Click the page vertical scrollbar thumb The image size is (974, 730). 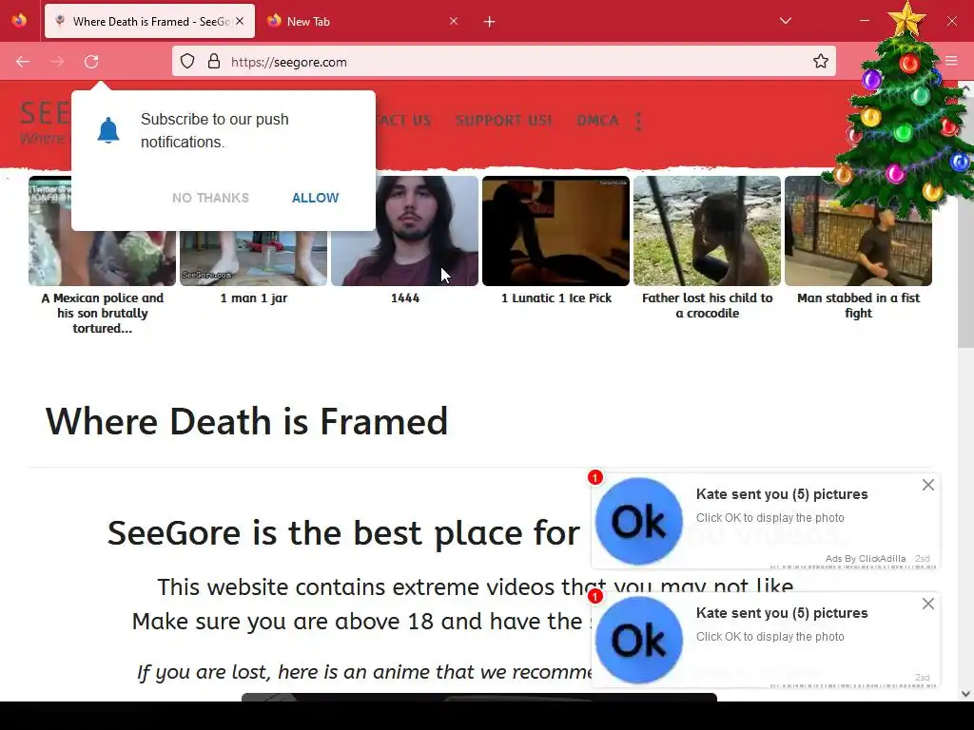(965, 222)
